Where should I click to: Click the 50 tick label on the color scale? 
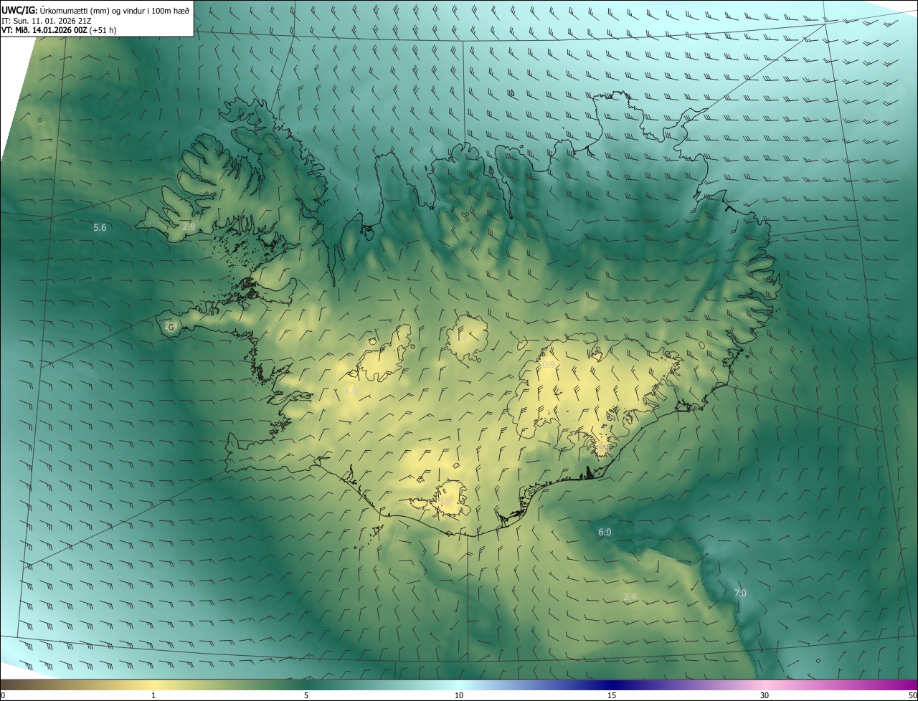(x=912, y=695)
